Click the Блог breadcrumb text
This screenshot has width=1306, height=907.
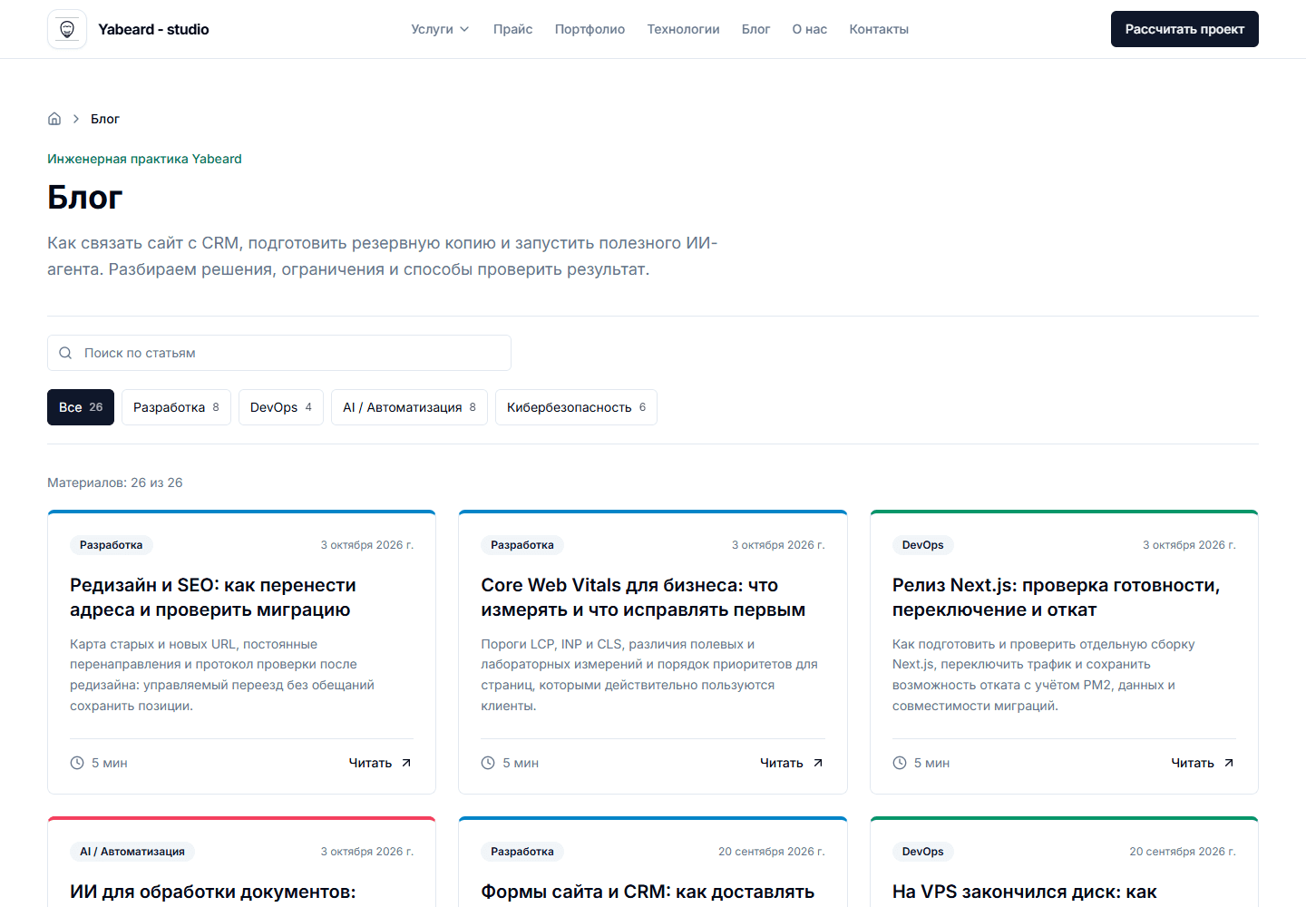click(x=105, y=119)
